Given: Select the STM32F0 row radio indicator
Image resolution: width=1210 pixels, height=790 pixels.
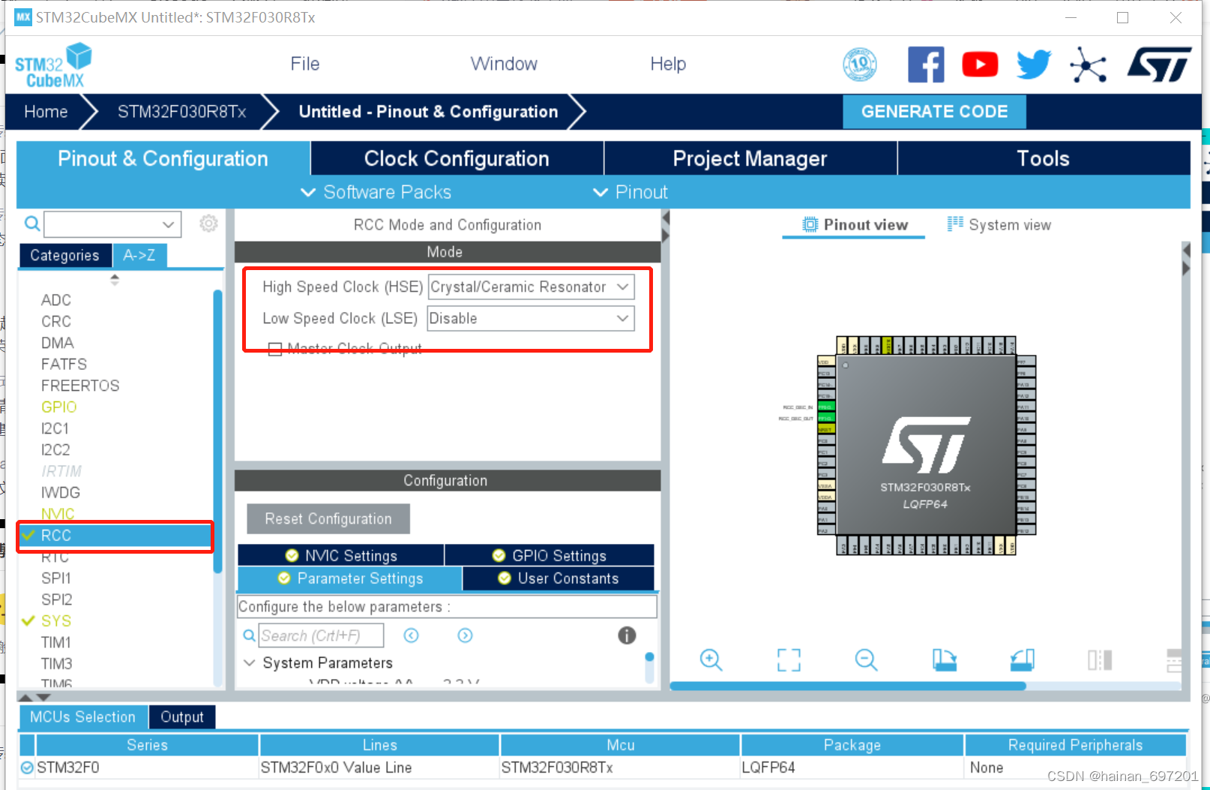Looking at the screenshot, I should 27,767.
